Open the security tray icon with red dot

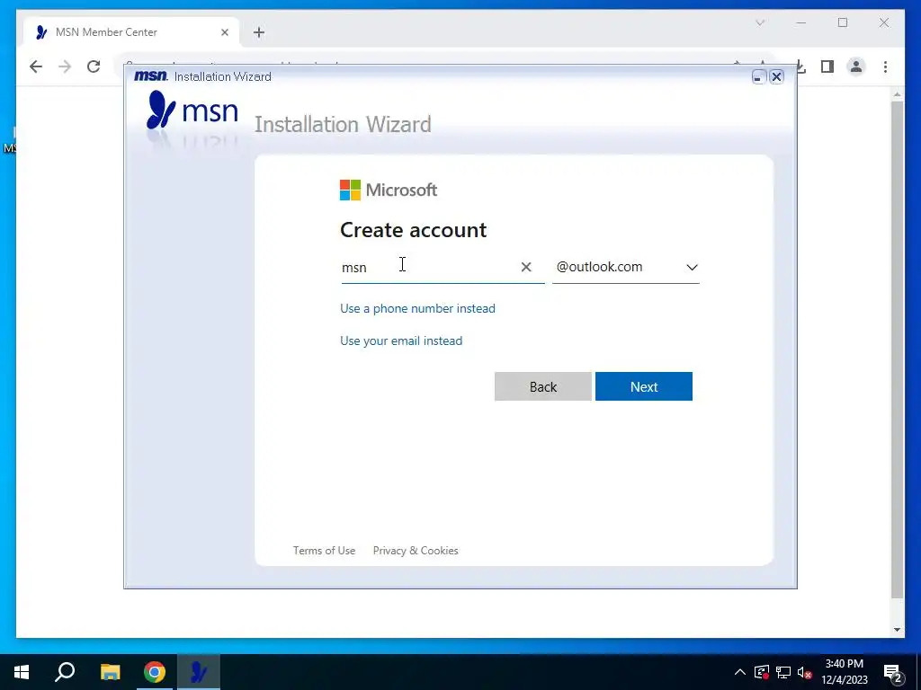pyautogui.click(x=762, y=672)
